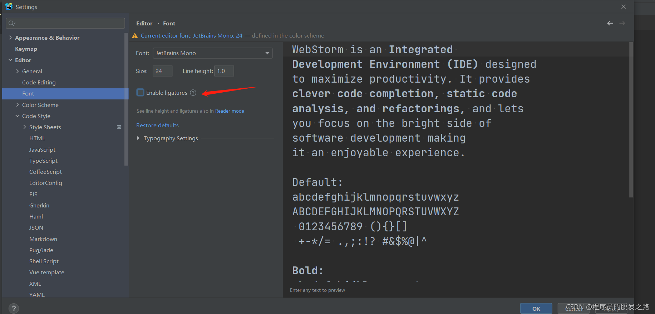Navigate back with the left arrow
Image resolution: width=655 pixels, height=314 pixels.
click(610, 23)
